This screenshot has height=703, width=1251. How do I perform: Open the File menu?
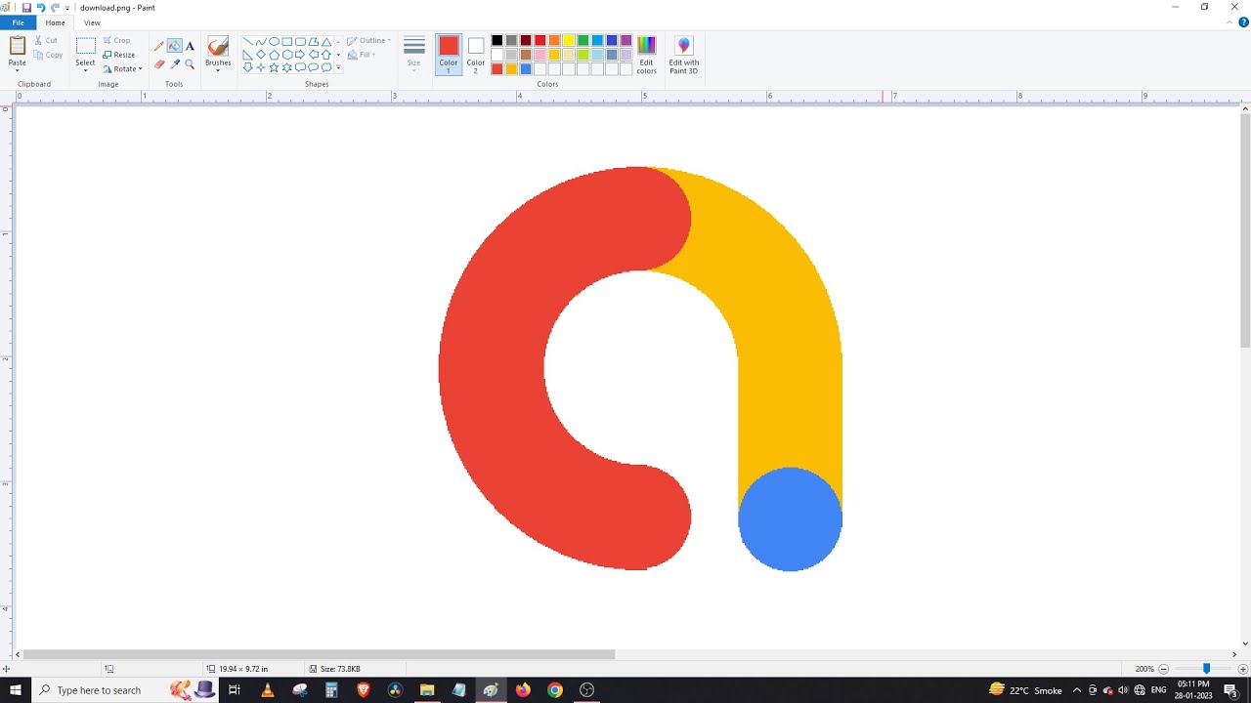tap(18, 22)
